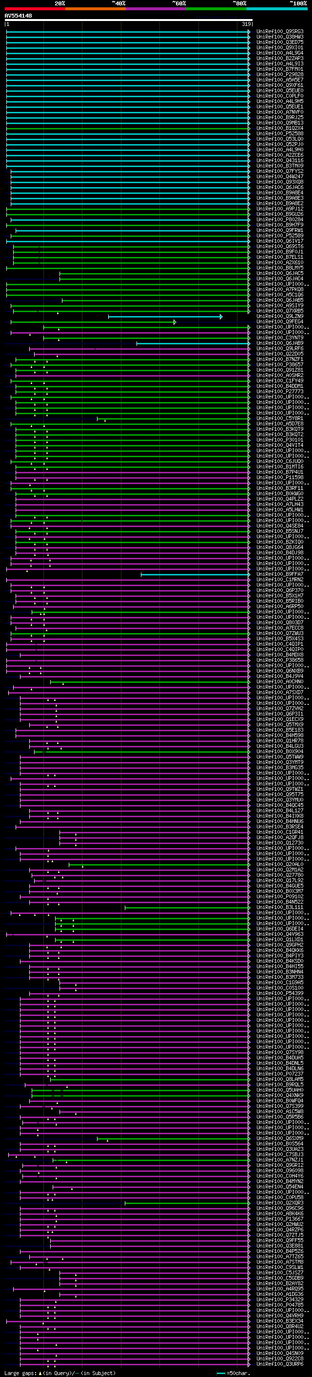
Task: Click the UniRef100_A7PKQ8 label
Action: click(279, 289)
